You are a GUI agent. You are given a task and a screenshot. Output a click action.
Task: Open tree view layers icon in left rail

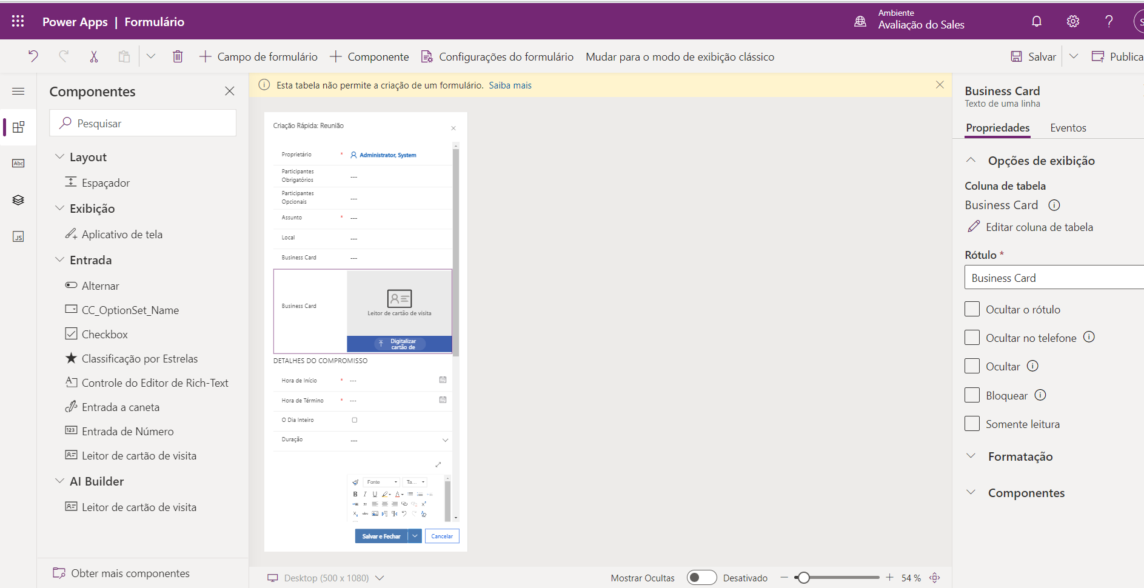point(18,200)
